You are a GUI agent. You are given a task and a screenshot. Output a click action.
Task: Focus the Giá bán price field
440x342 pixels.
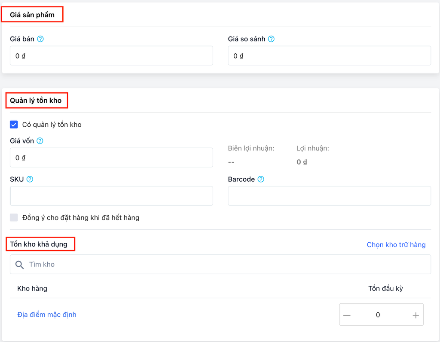coord(112,56)
